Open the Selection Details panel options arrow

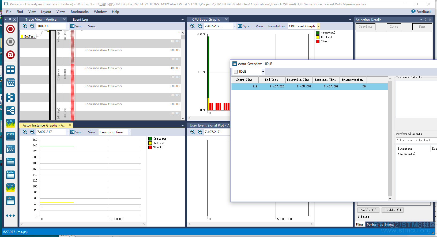(x=421, y=20)
